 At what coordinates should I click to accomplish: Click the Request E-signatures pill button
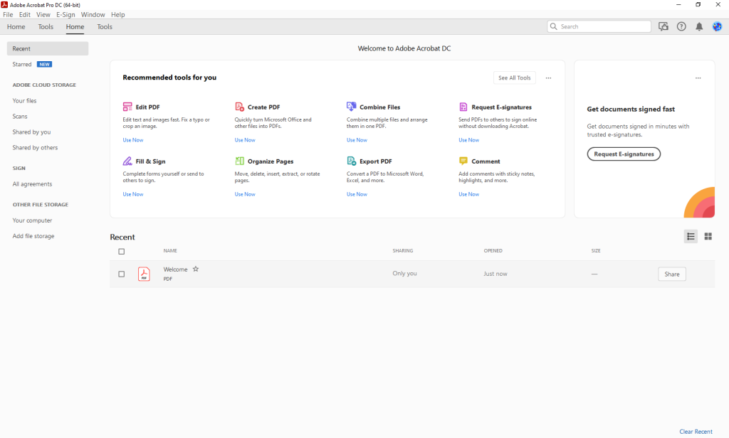coord(624,154)
